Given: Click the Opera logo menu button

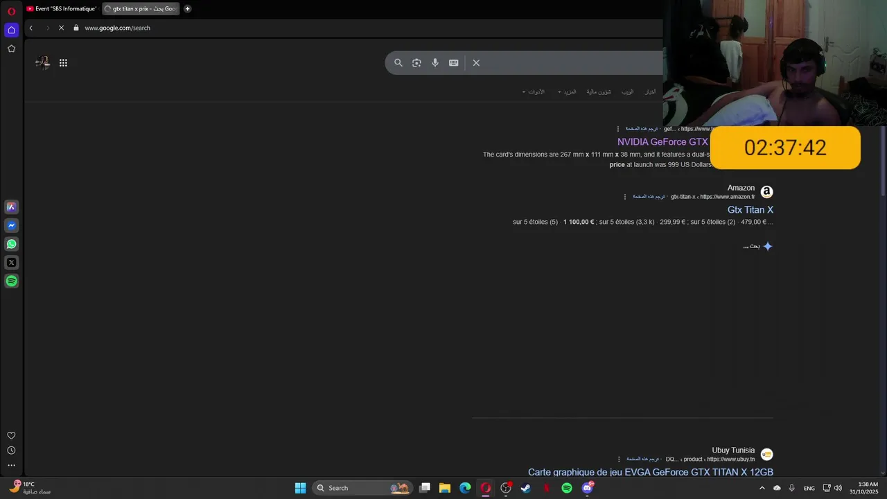Looking at the screenshot, I should click(11, 11).
